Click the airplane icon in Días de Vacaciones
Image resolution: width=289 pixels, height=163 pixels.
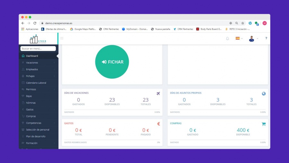pos(158,94)
